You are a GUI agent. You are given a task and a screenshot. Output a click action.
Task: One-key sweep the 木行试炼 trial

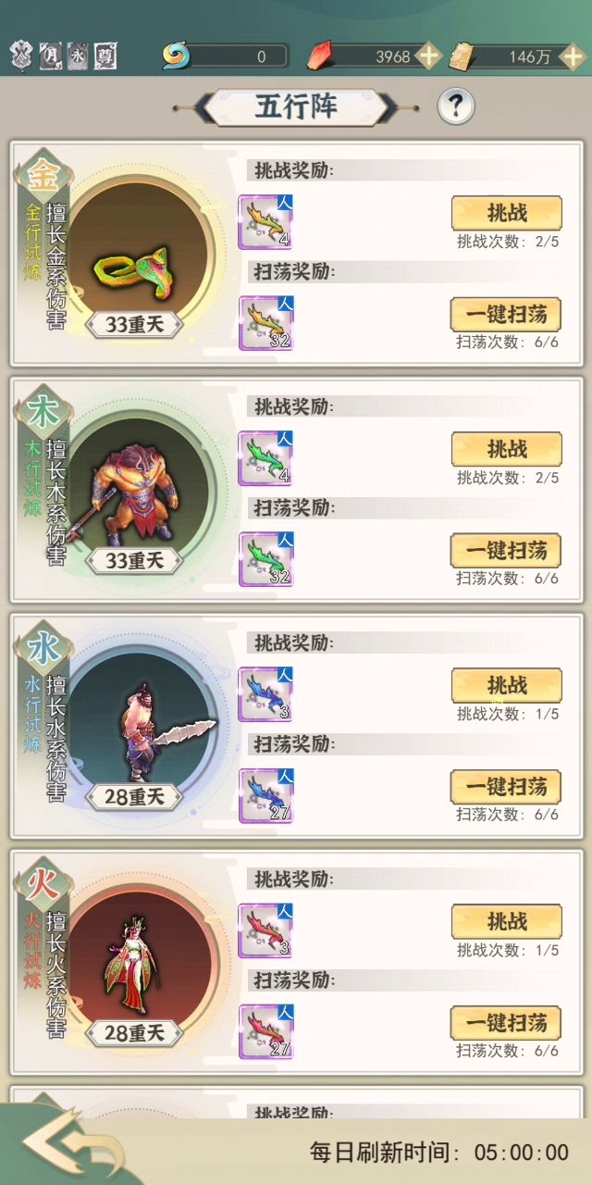tap(506, 551)
